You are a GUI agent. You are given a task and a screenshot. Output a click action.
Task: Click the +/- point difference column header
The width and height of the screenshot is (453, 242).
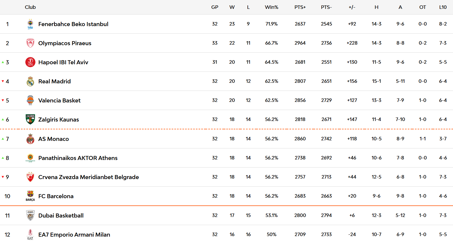(x=352, y=7)
